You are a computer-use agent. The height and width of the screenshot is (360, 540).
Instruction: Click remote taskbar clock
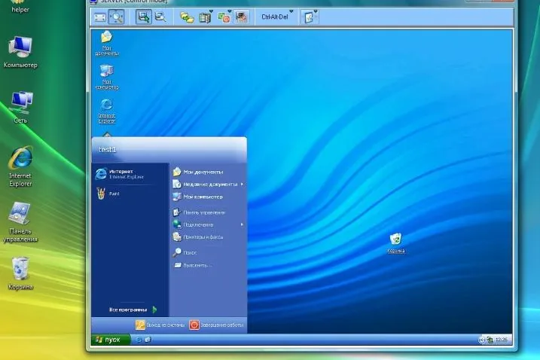pos(502,340)
